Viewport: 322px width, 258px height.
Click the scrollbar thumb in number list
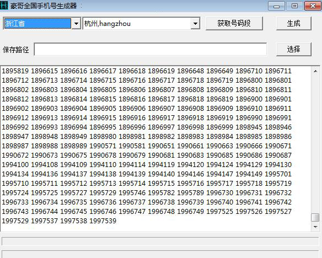[x=315, y=217]
